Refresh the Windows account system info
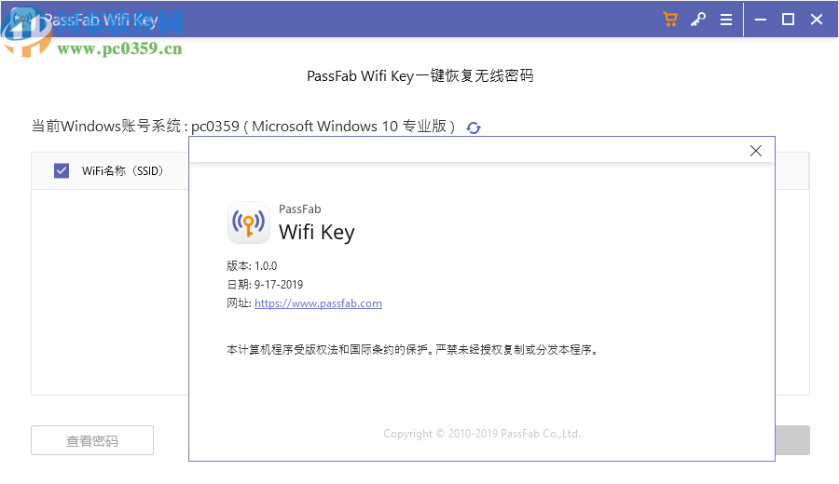 click(x=474, y=128)
